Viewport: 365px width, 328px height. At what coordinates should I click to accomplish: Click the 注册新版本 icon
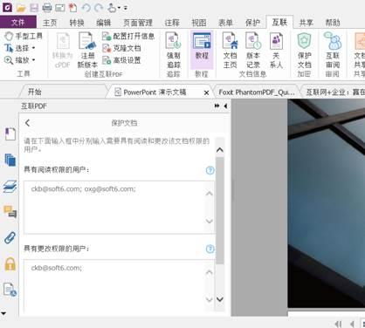(x=87, y=50)
